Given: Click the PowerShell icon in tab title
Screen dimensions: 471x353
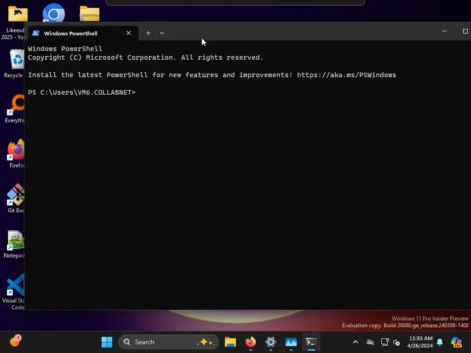Looking at the screenshot, I should point(36,33).
